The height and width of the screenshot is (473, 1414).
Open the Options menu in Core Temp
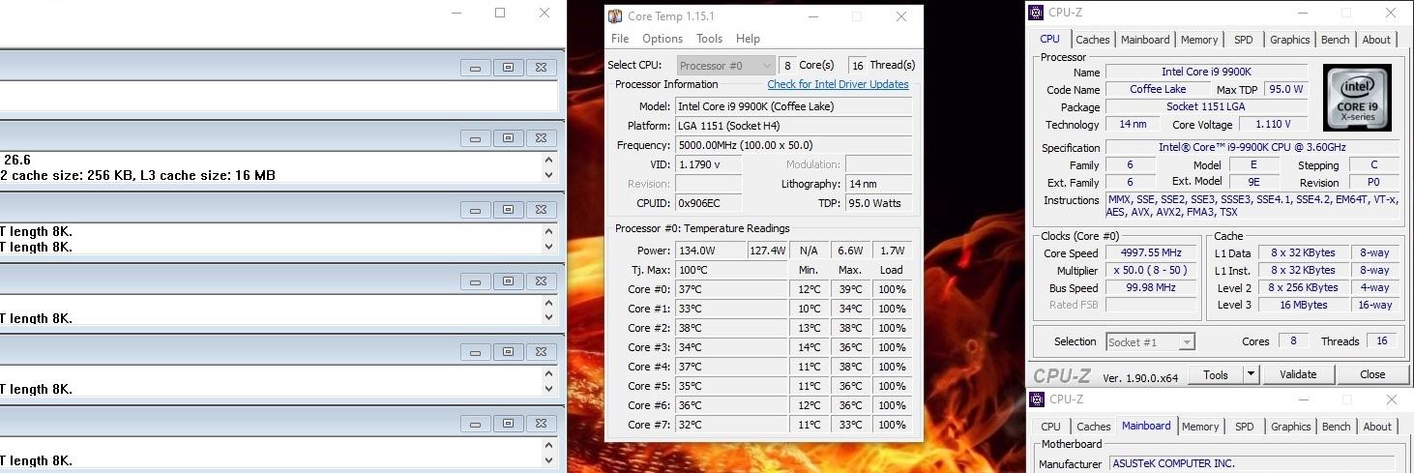[663, 39]
